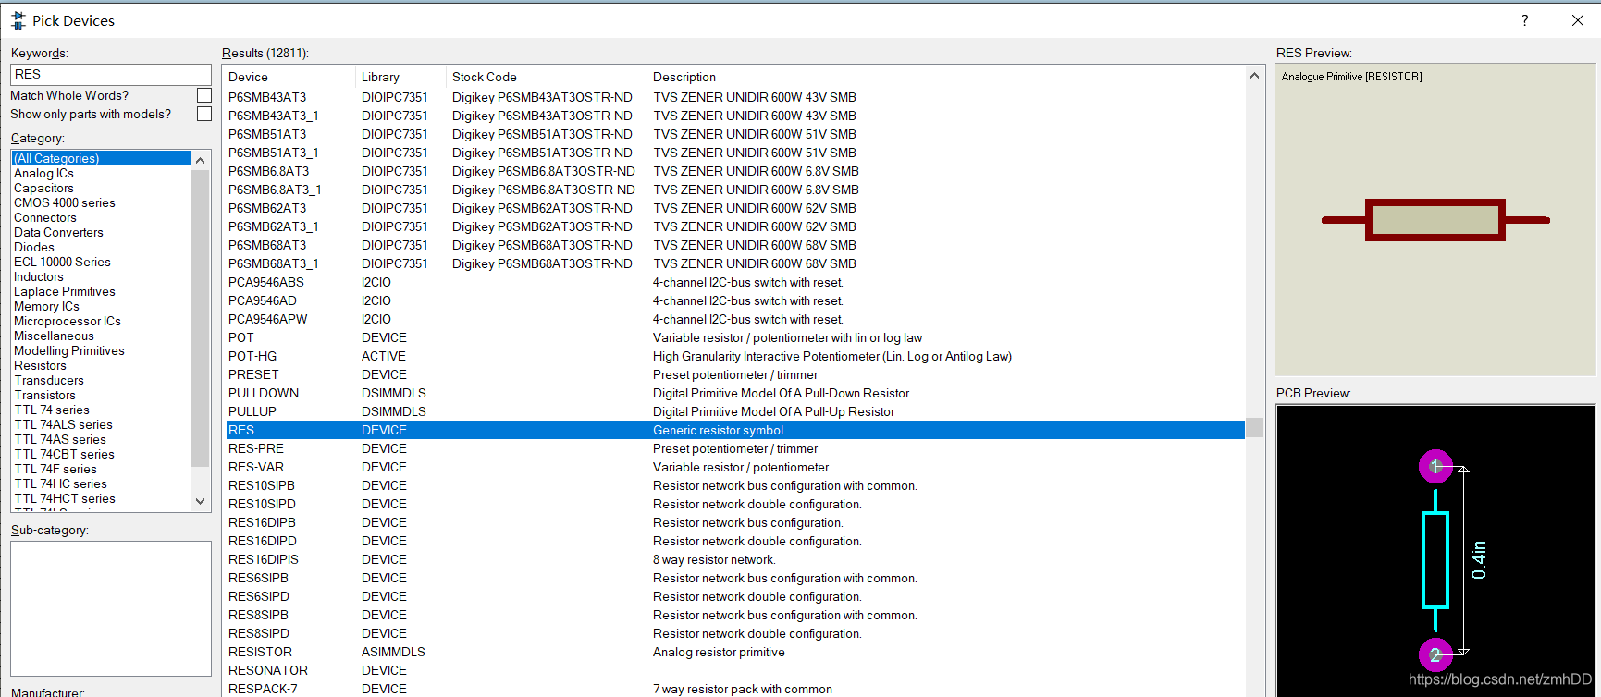The width and height of the screenshot is (1601, 697).
Task: Click the Keywords input field containing RES
Action: coord(111,74)
